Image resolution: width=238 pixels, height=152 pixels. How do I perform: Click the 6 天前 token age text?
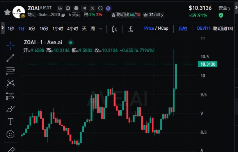pyautogui.click(x=75, y=15)
